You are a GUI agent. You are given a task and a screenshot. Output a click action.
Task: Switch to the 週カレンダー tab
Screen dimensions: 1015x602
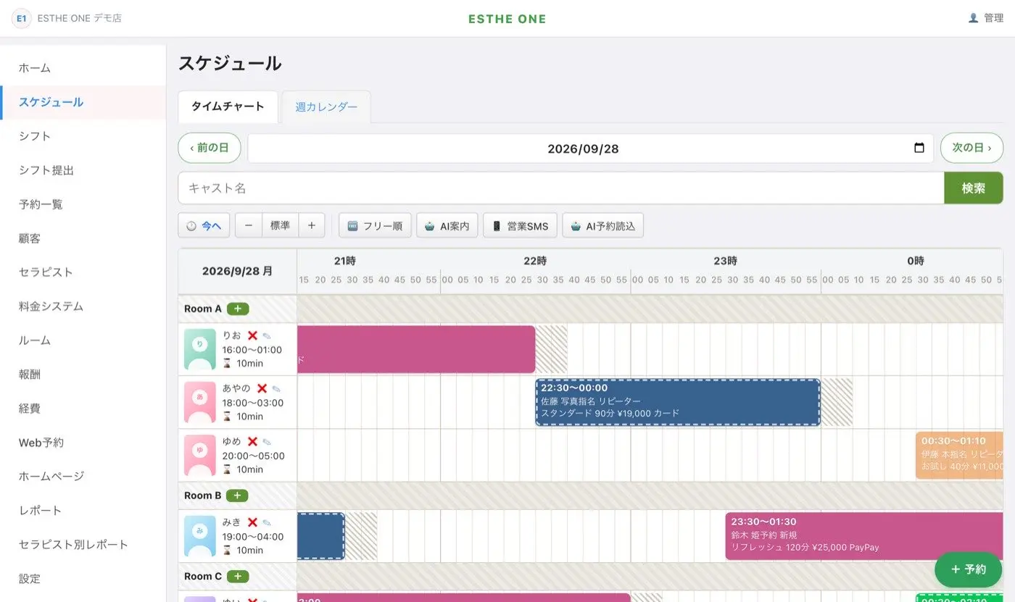point(326,106)
